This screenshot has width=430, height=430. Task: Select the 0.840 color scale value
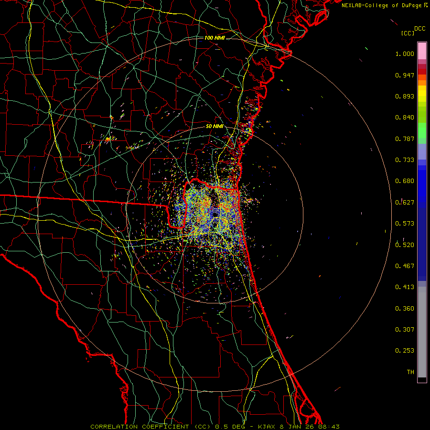[x=405, y=118]
